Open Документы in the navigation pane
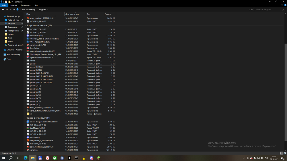The height and width of the screenshot is (161, 287). [x=11, y=27]
